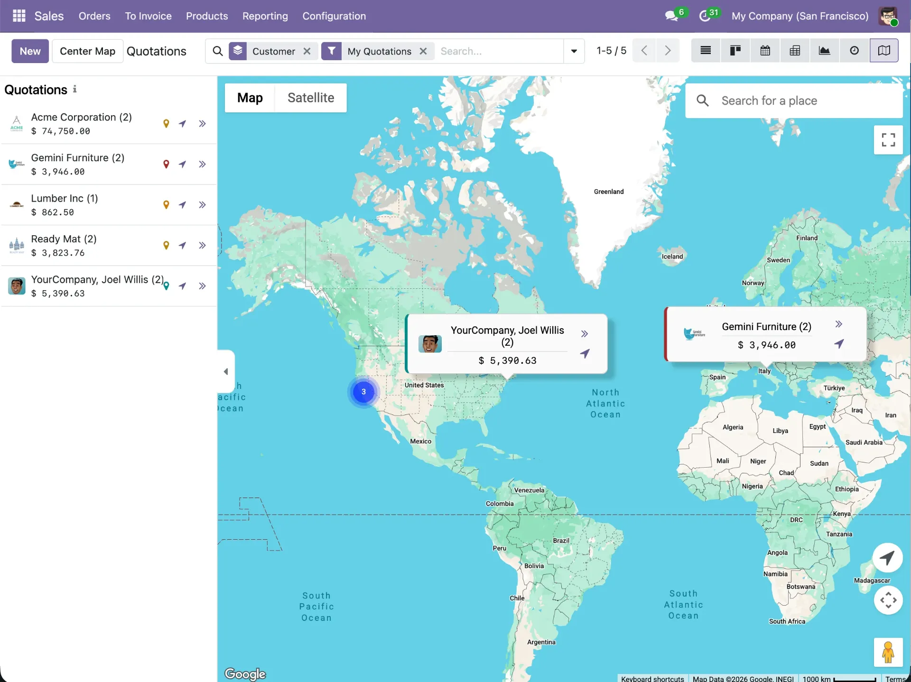This screenshot has height=682, width=911.
Task: Open the main apps grid menu
Action: click(x=19, y=16)
